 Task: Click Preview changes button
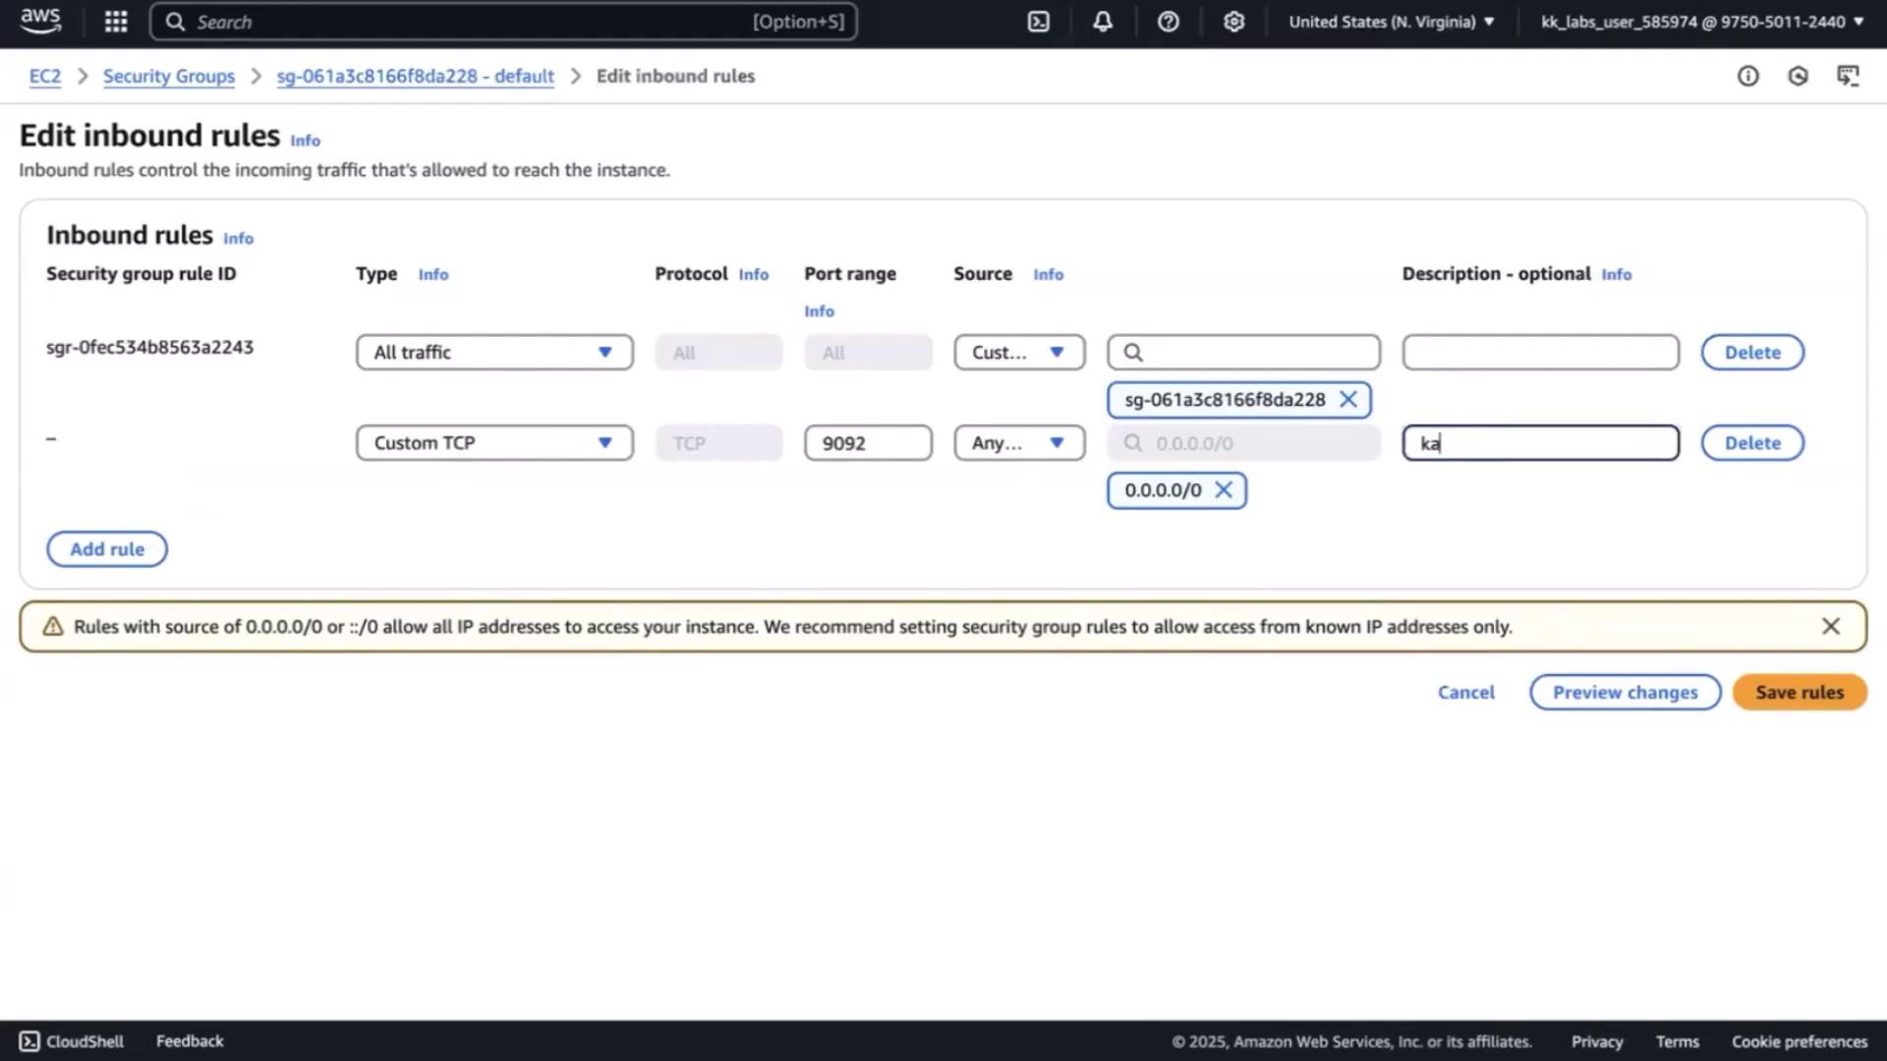(1625, 693)
